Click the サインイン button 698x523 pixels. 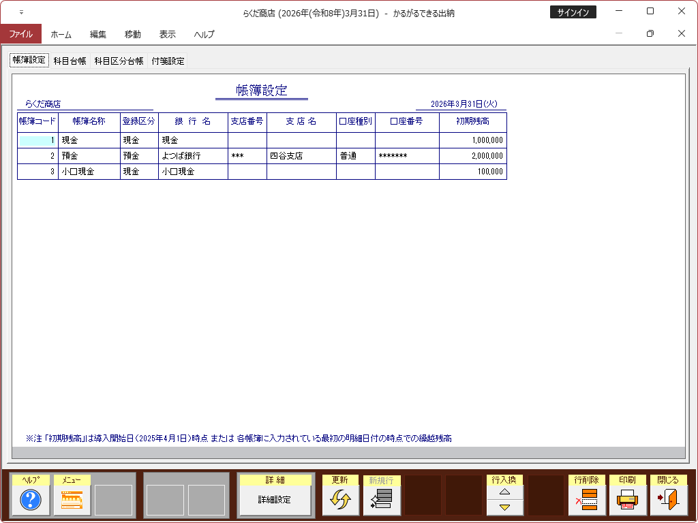point(573,12)
